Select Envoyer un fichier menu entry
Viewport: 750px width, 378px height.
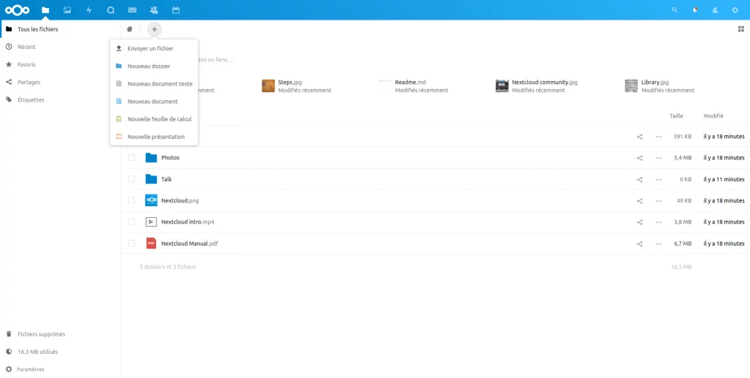tap(154, 49)
